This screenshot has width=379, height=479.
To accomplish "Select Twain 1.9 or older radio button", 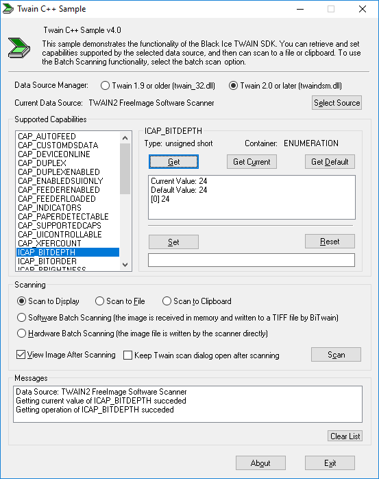I will (x=105, y=86).
